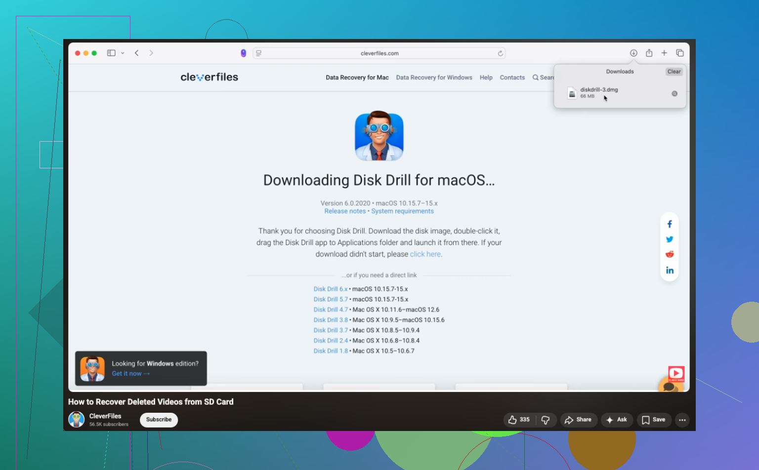Image resolution: width=759 pixels, height=470 pixels.
Task: Open the Safari downloads icon
Action: (633, 53)
